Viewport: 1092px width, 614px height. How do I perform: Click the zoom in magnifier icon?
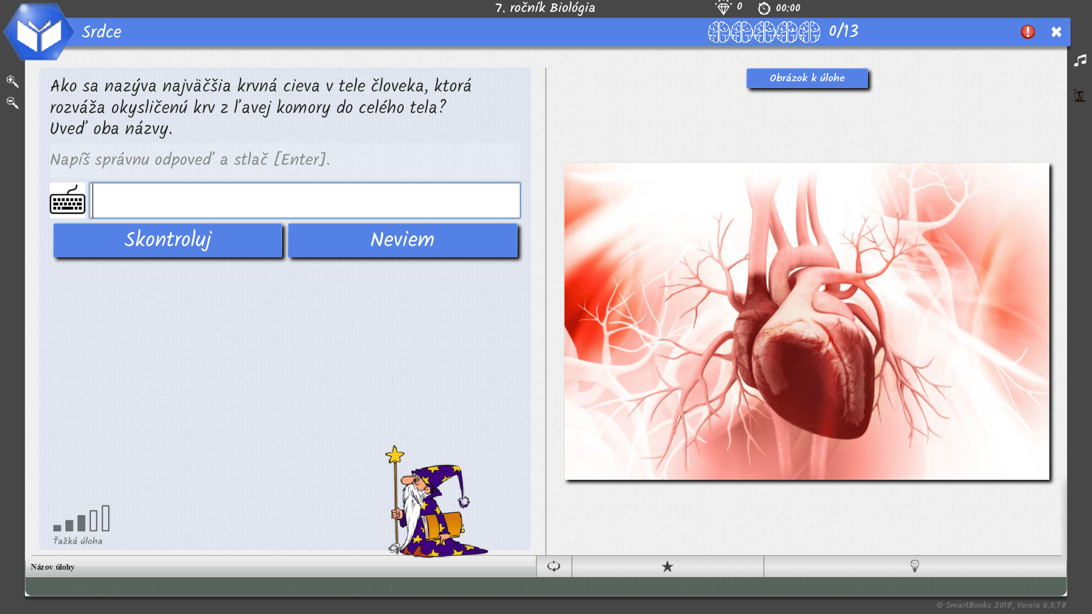pyautogui.click(x=12, y=81)
